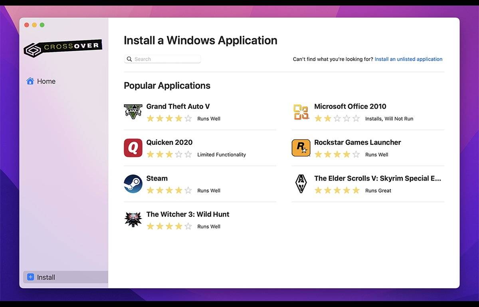Click The Witcher 3 wolf icon
This screenshot has width=479, height=307.
tap(133, 220)
